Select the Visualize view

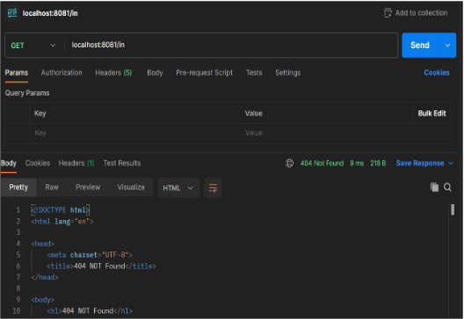coord(131,187)
